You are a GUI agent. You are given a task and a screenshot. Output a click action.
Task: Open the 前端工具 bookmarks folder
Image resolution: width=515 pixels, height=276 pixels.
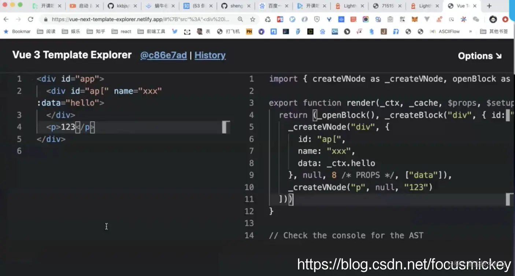tap(152, 31)
